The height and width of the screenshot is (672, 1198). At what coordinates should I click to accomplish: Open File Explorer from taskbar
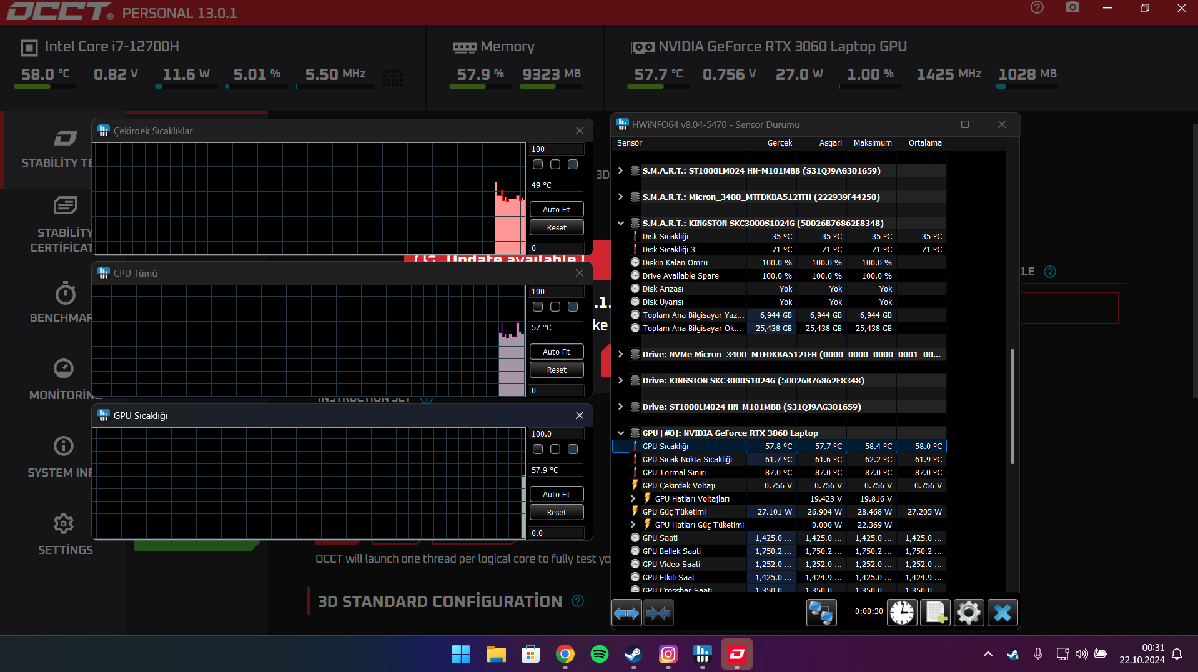496,654
